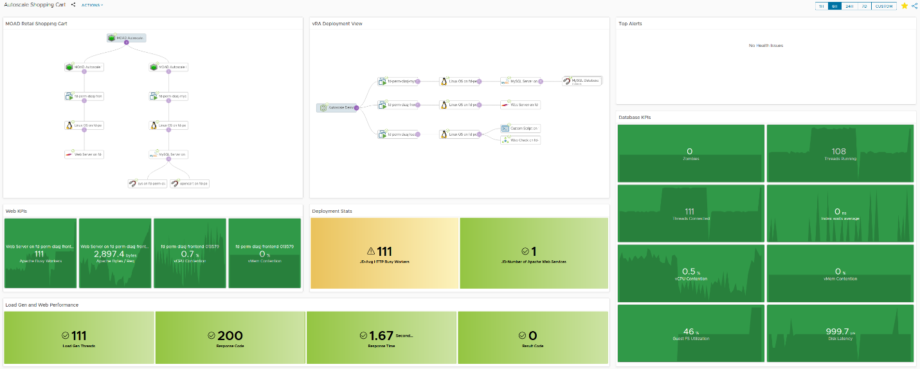Select the Autoscale Demo node icon
920x369 pixels.
323,108
